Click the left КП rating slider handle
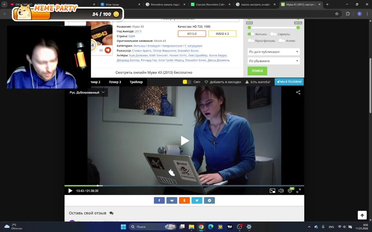Screen dimensions: 372x232 coord(249,27)
